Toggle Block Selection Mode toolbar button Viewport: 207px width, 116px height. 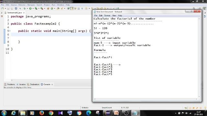tap(79, 9)
